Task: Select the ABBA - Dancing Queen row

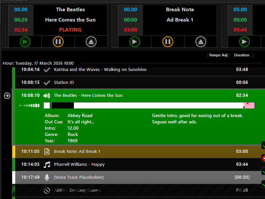Action: coord(138,190)
